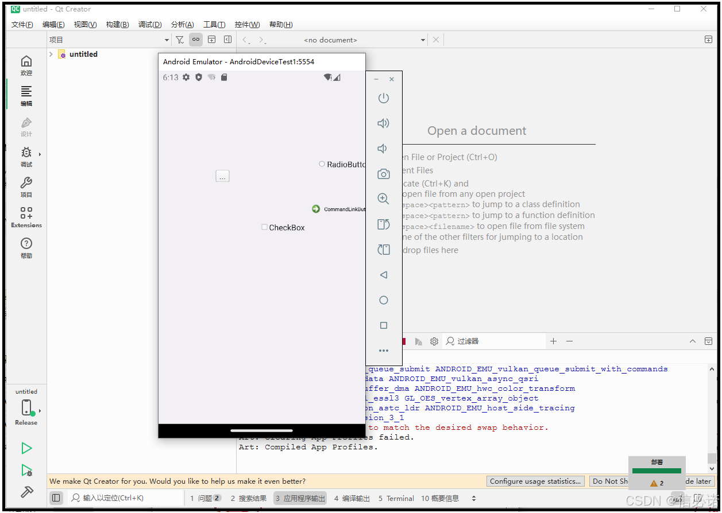Open the 项目 view selector dropdown

[109, 40]
